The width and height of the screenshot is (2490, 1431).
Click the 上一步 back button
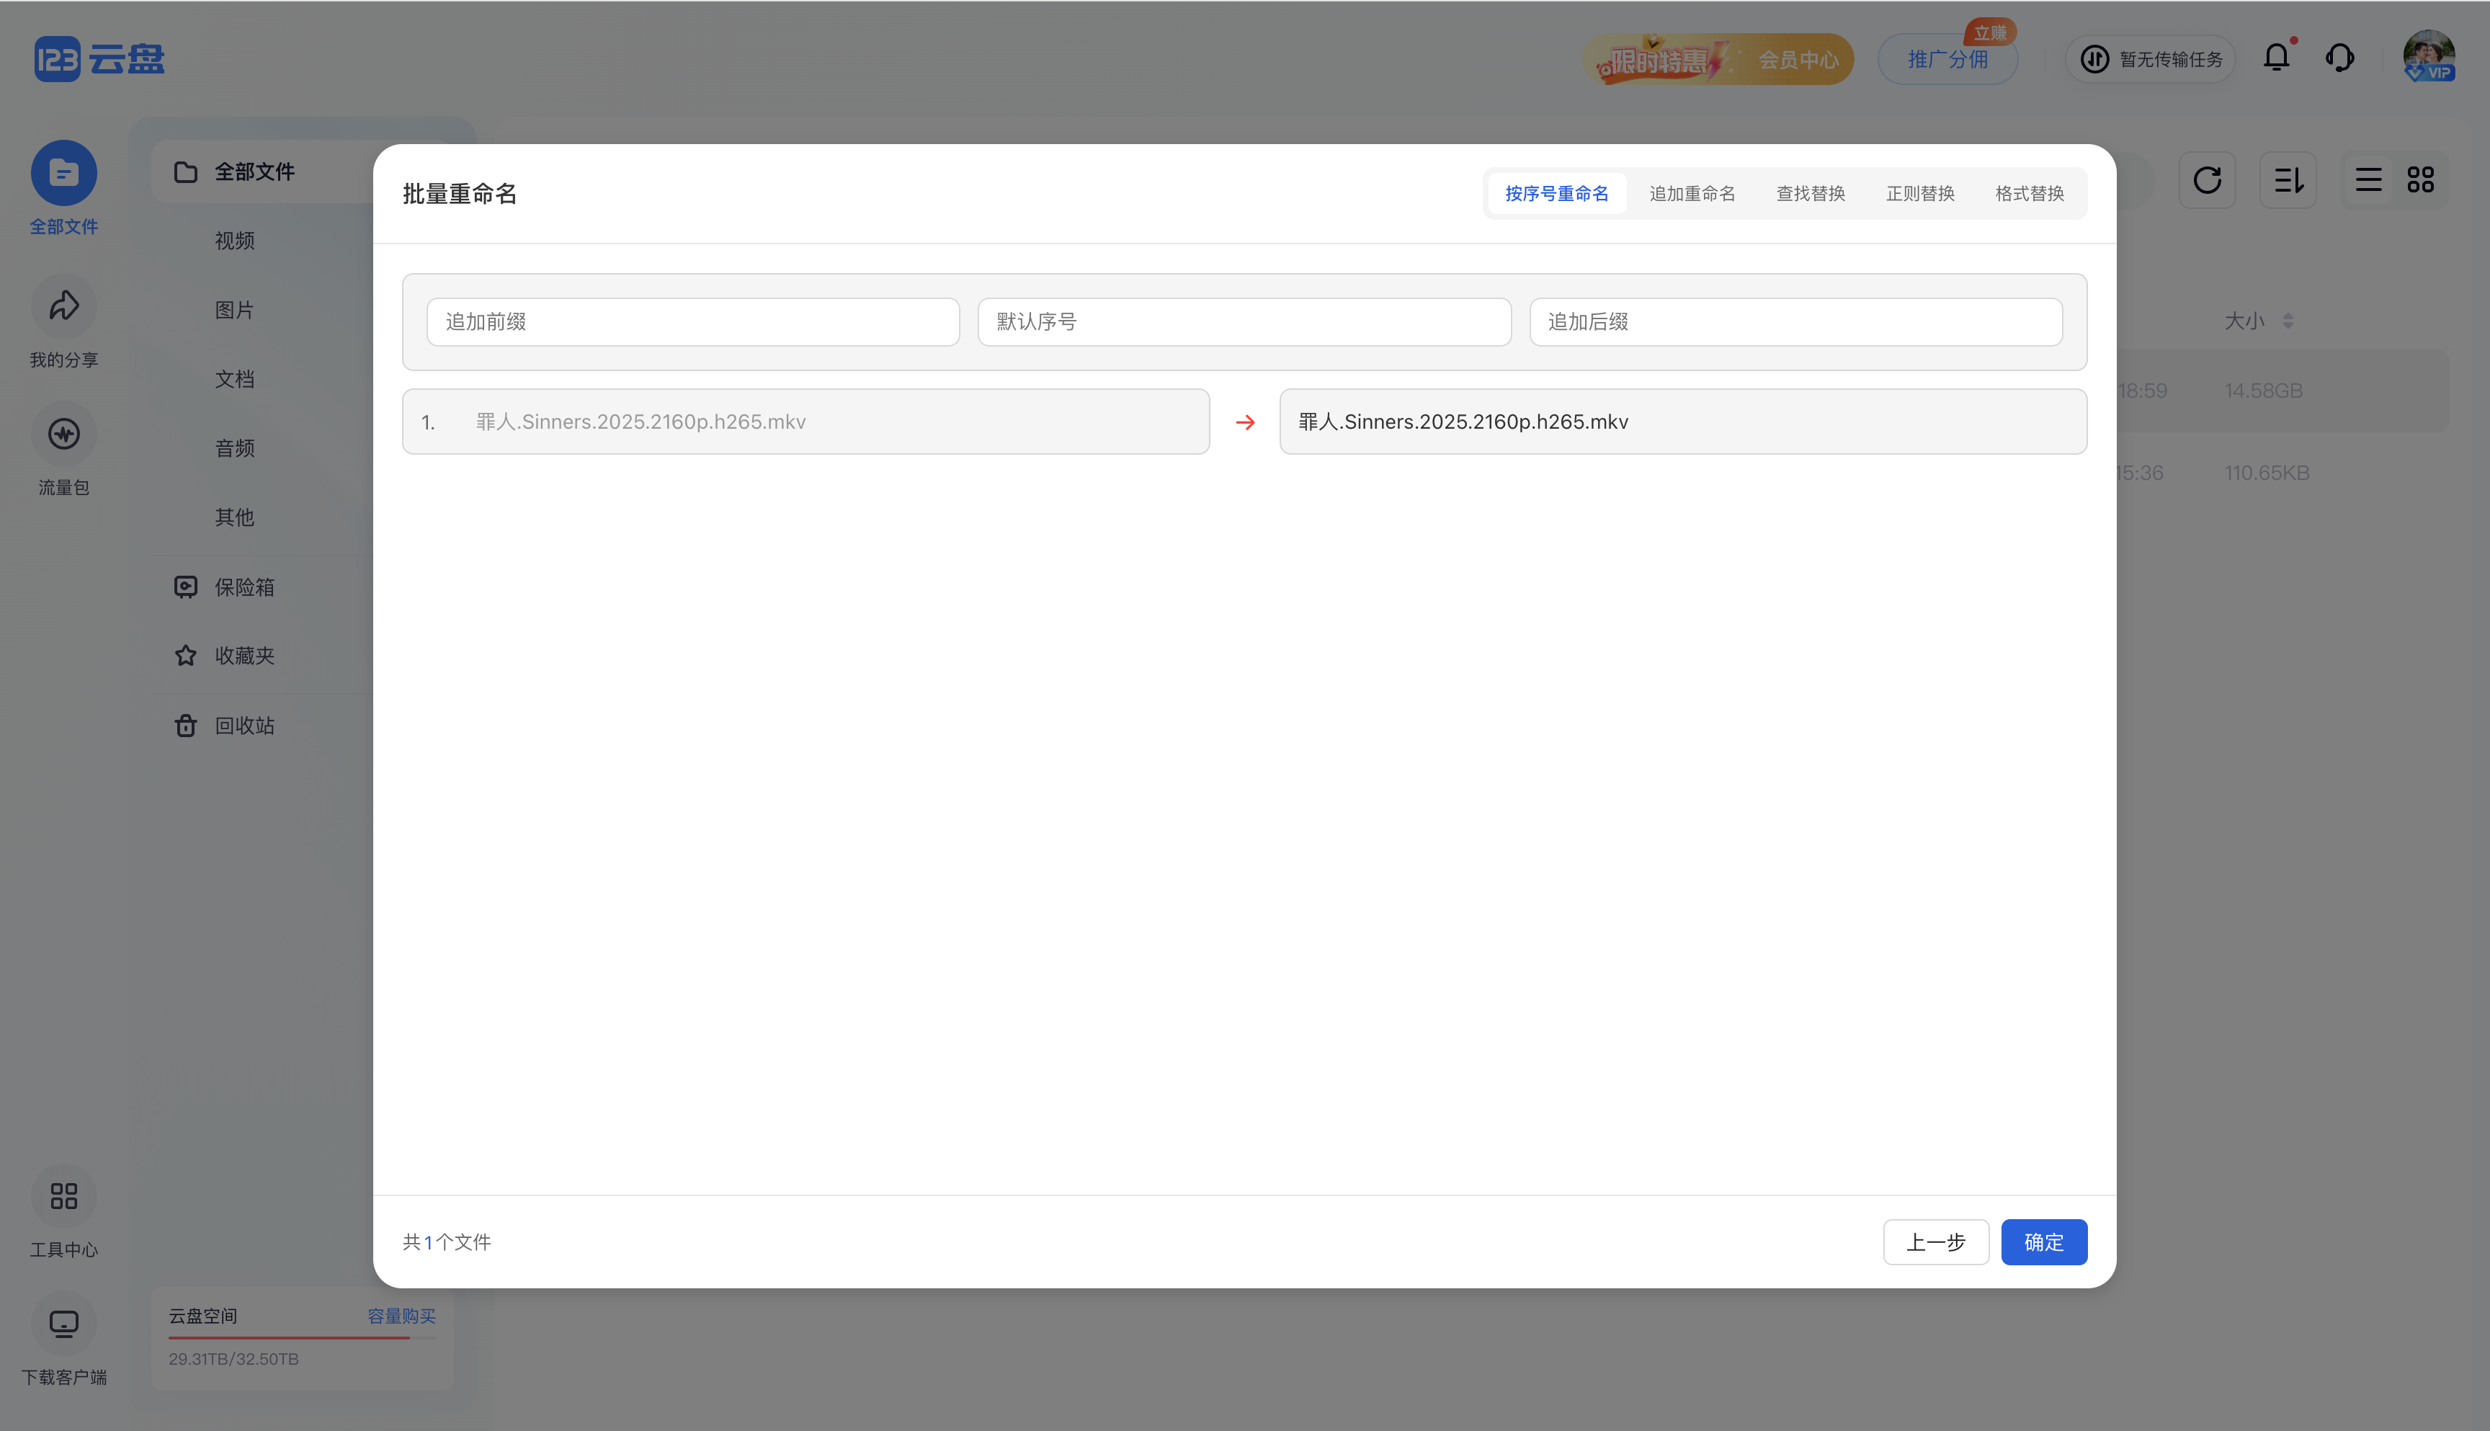(x=1935, y=1242)
